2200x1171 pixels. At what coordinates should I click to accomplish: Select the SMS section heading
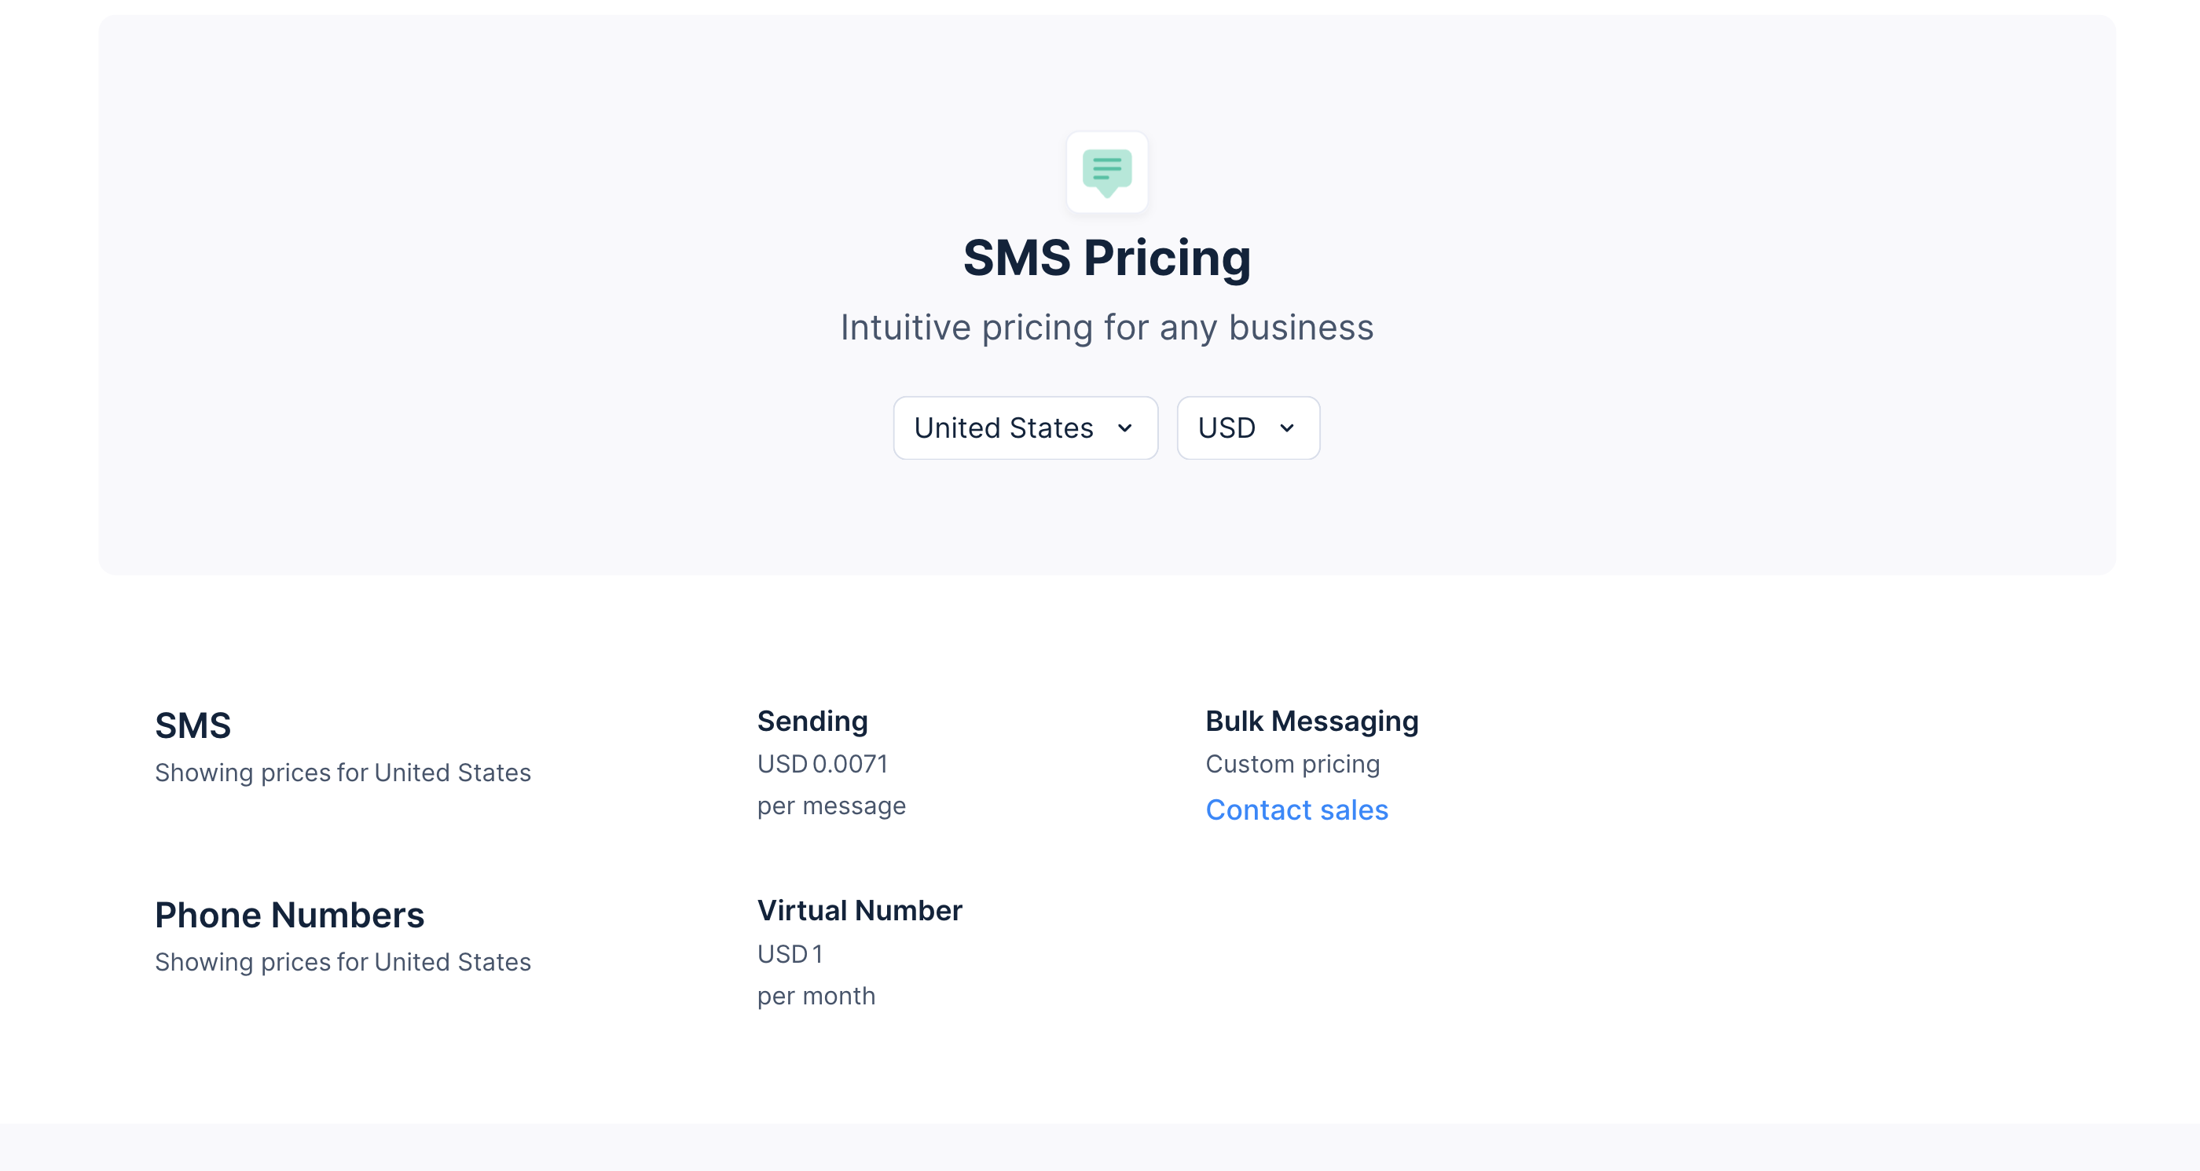click(193, 725)
